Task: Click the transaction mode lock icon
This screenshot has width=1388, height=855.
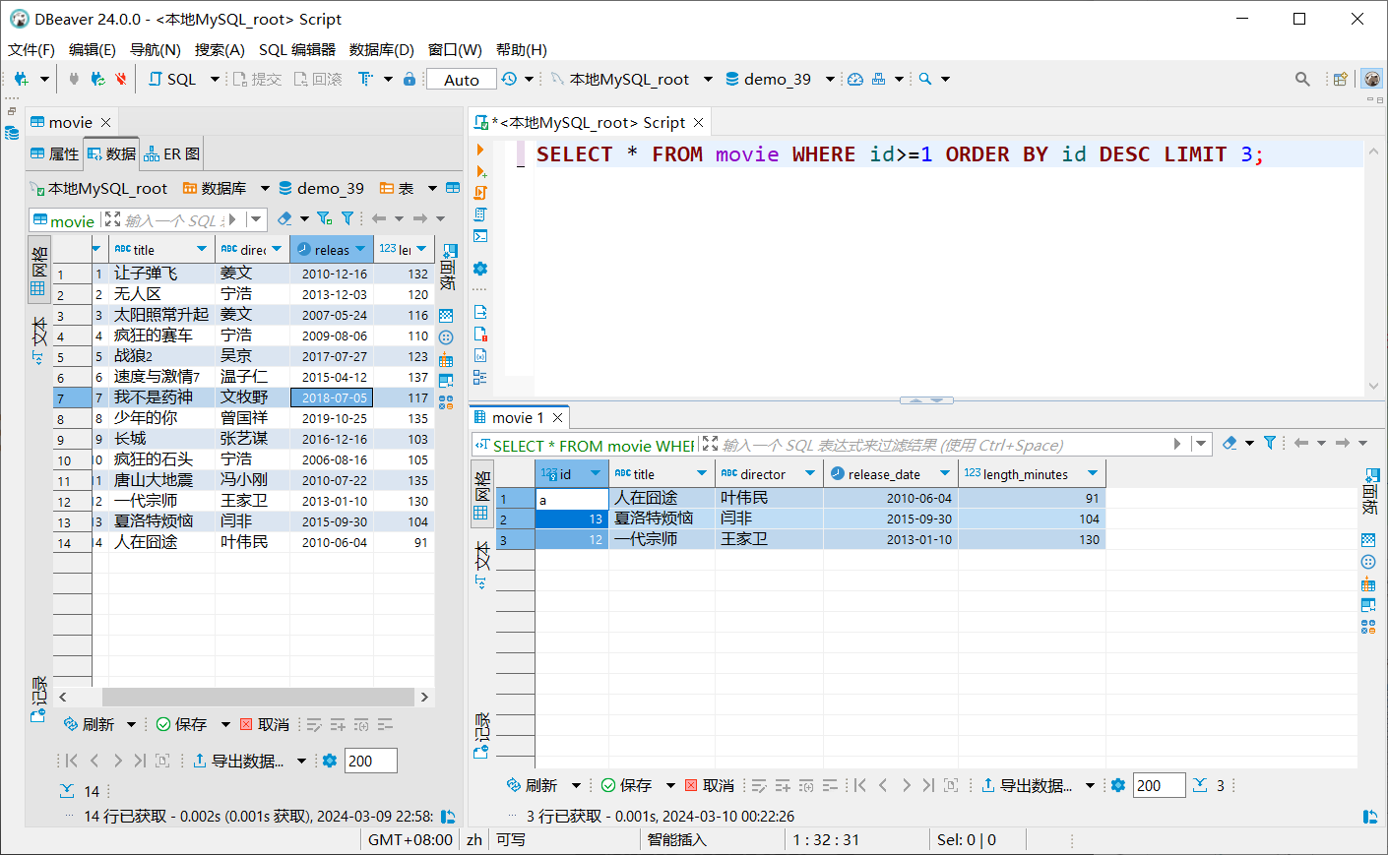Action: tap(410, 79)
